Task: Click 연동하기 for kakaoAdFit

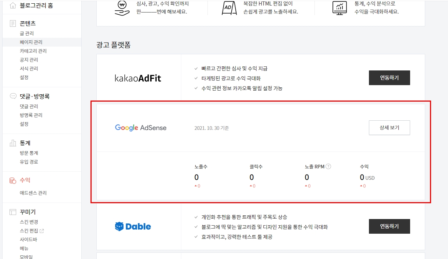Action: 389,78
